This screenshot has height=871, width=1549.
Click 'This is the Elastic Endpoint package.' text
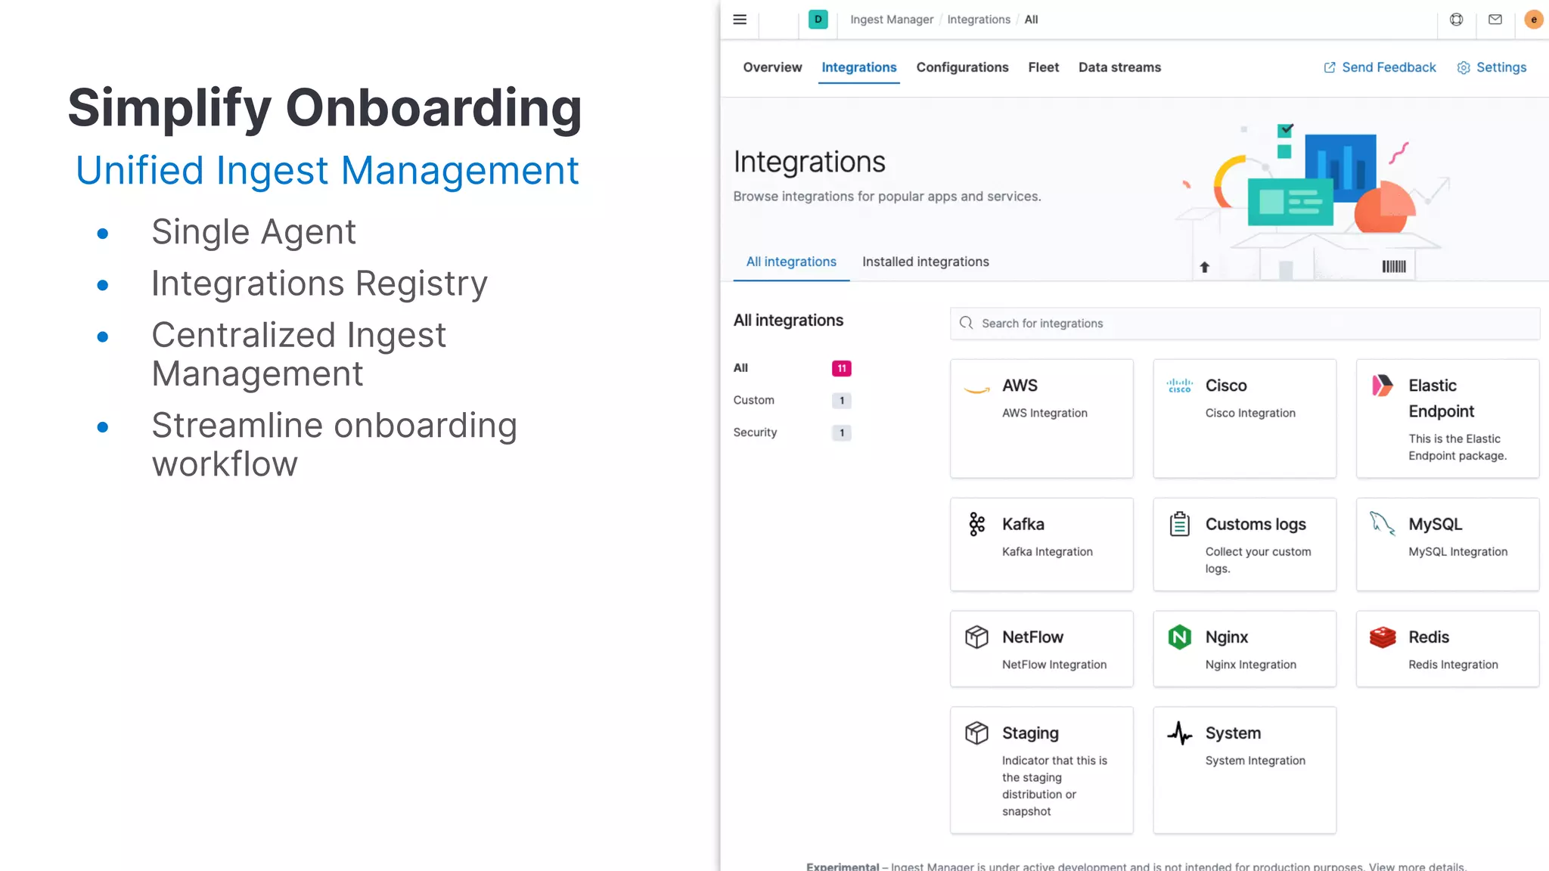coord(1457,447)
